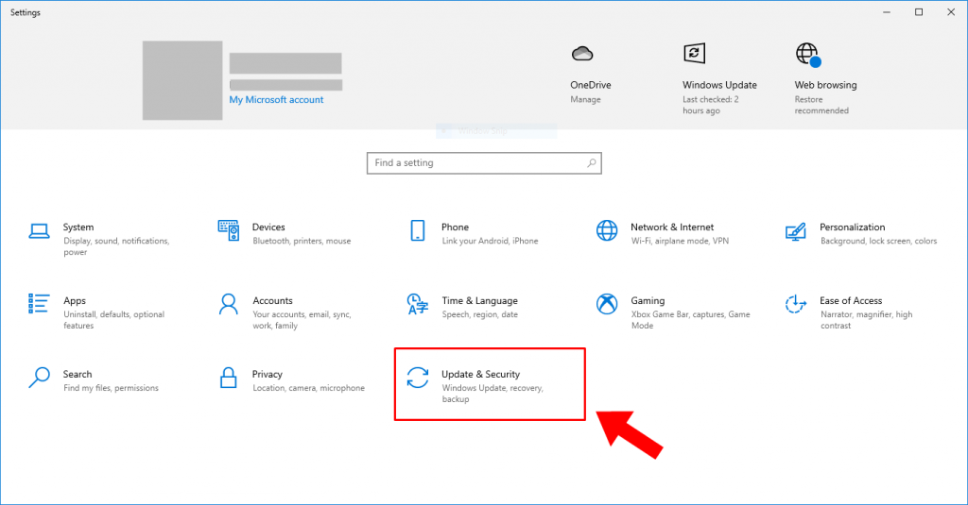Screen dimensions: 968x505
Task: Click 'Speech, region, date' description
Action: point(479,313)
